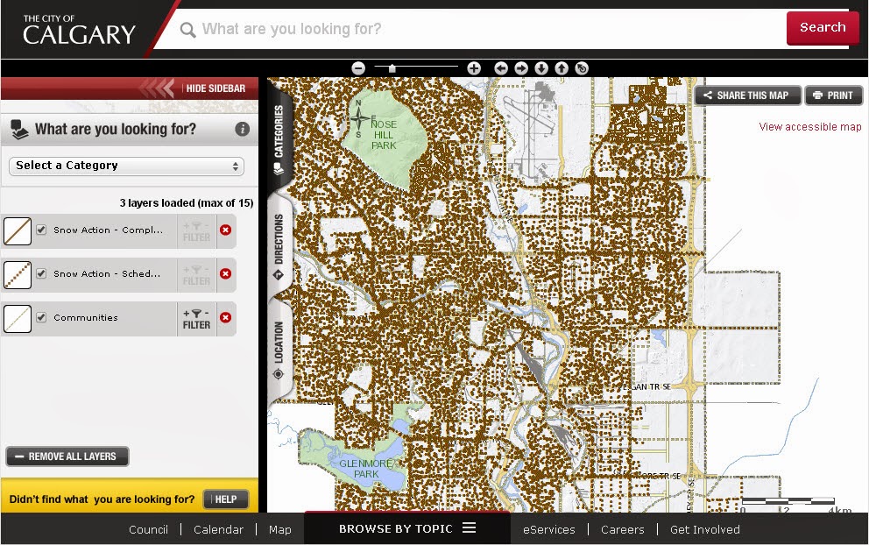The image size is (869, 545).
Task: Uncheck the Communities layer checkbox
Action: [x=41, y=317]
